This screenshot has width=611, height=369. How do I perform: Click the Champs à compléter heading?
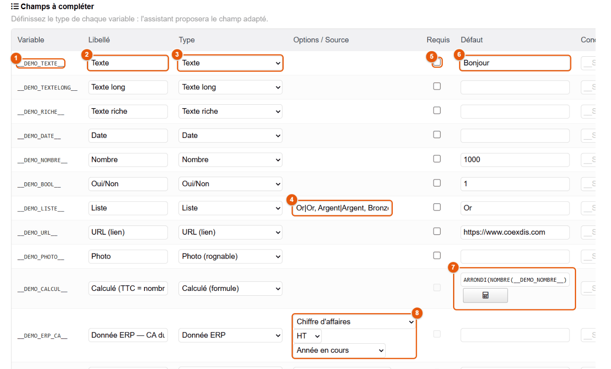tap(57, 7)
